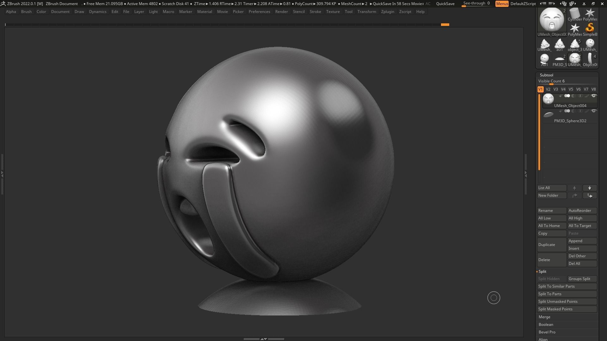This screenshot has height=341, width=607.
Task: Toggle the Menus button
Action: coord(502,4)
